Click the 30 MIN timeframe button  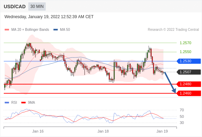(x=37, y=7)
